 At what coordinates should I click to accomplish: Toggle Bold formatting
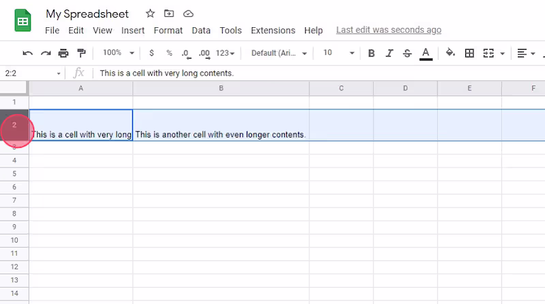click(371, 53)
